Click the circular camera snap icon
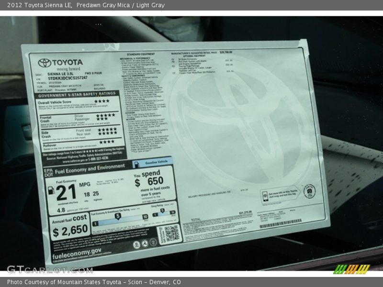This screenshot has width=383, height=287. pos(309,192)
